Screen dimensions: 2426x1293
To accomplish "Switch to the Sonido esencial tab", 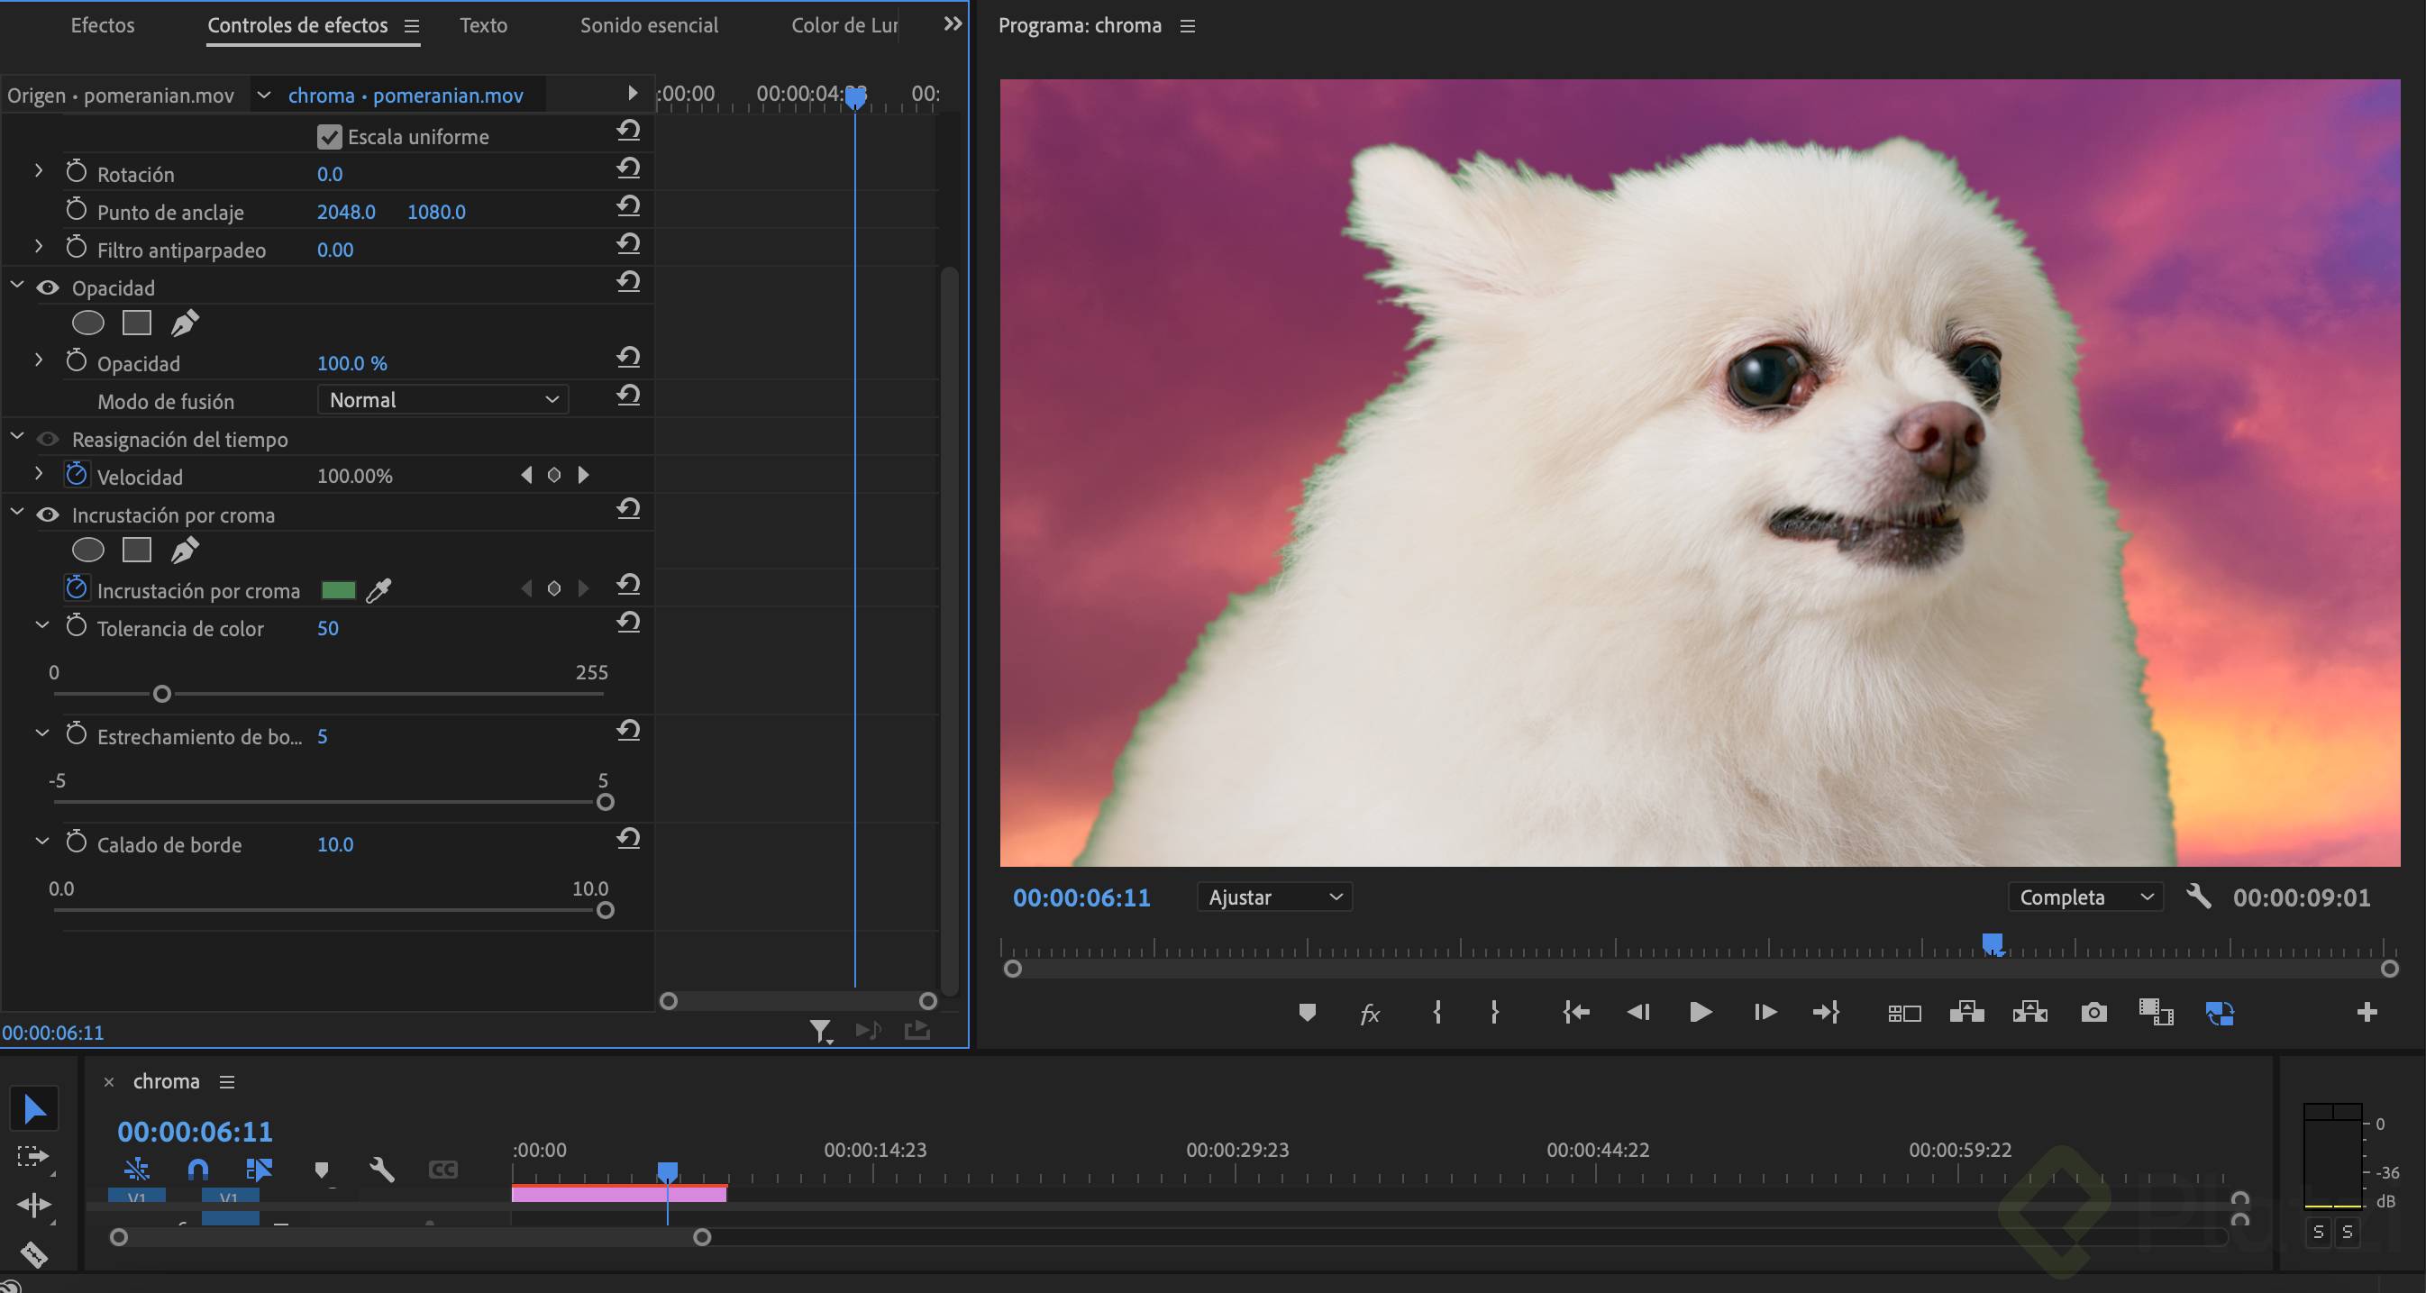I will (648, 25).
